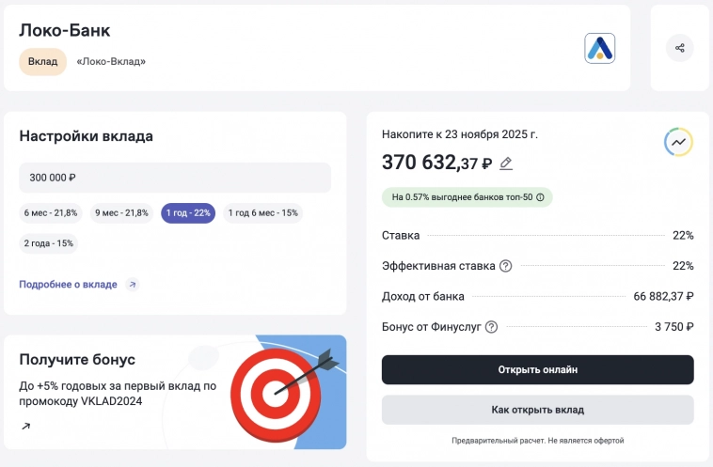This screenshot has height=467, width=713.
Task: Pick the 2 года - 15% term
Action: [x=48, y=243]
